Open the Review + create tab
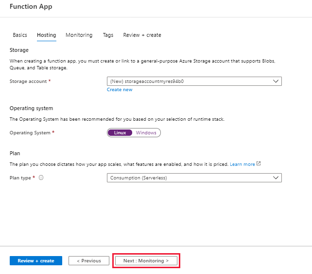This screenshot has height=274, width=312. pyautogui.click(x=142, y=35)
